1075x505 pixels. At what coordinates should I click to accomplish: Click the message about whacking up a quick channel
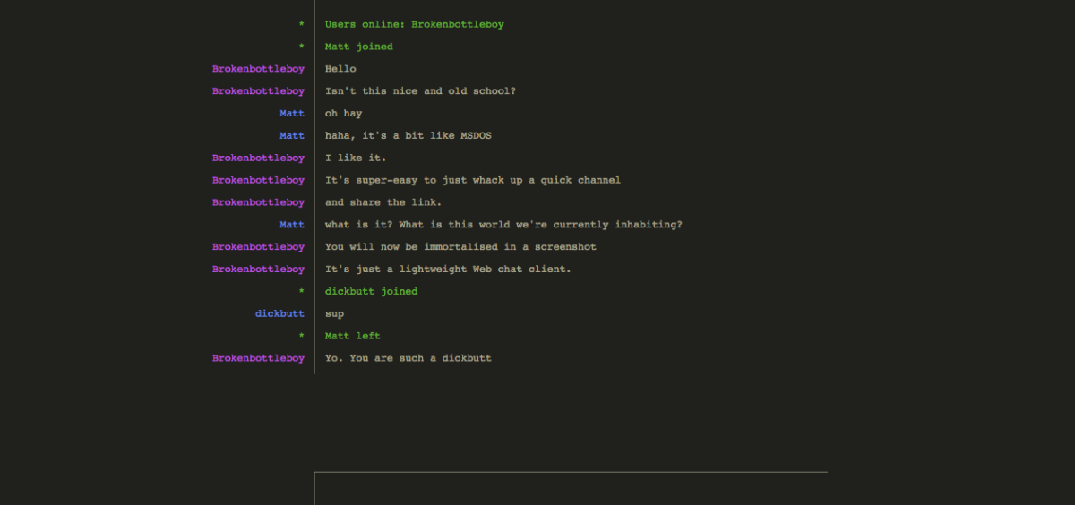click(x=473, y=180)
